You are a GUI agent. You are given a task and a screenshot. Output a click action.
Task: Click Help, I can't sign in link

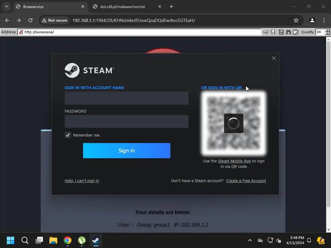pos(82,181)
